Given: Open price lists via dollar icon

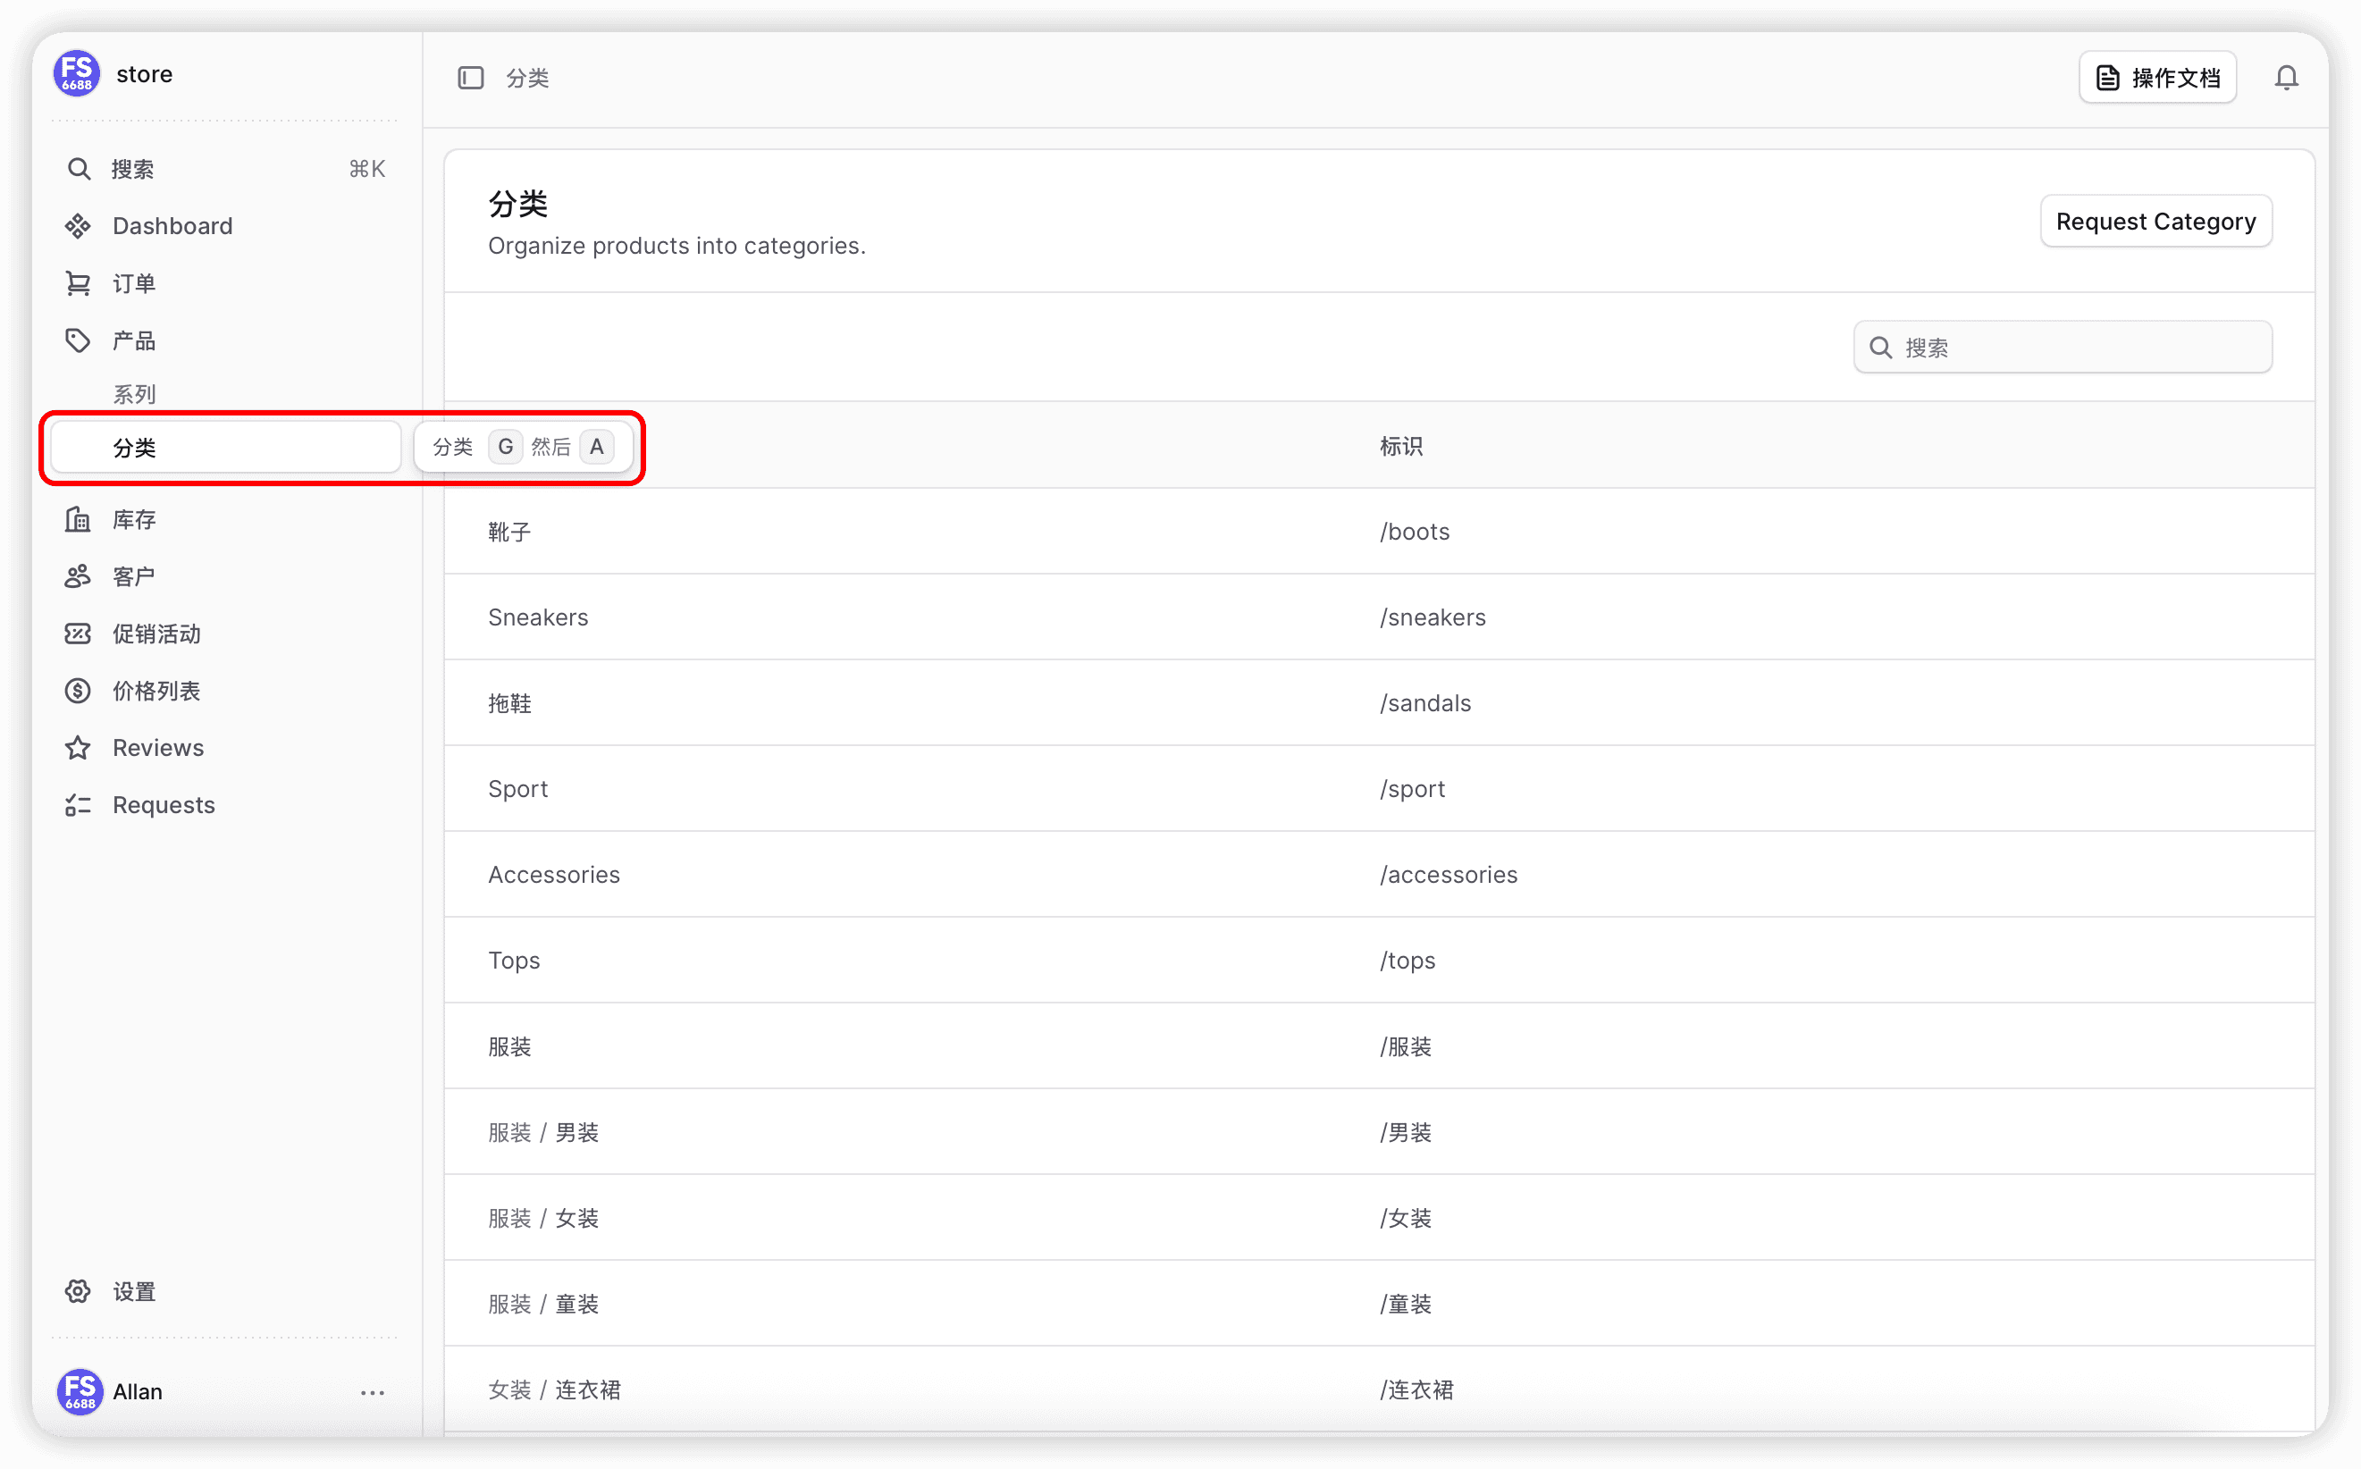Looking at the screenshot, I should [78, 691].
